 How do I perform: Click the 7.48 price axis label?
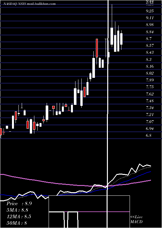[150, 101]
